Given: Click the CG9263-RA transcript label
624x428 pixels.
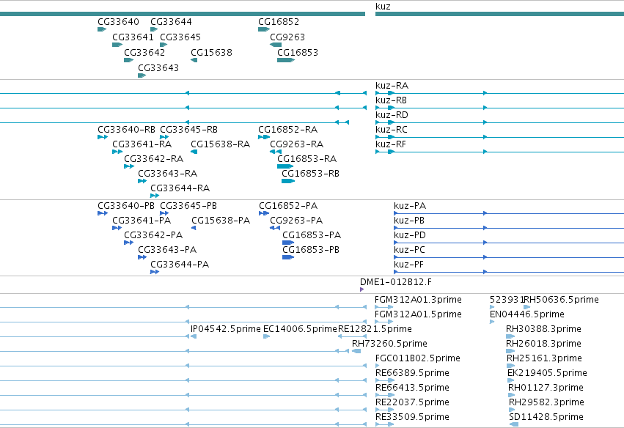Looking at the screenshot, I should tap(297, 144).
